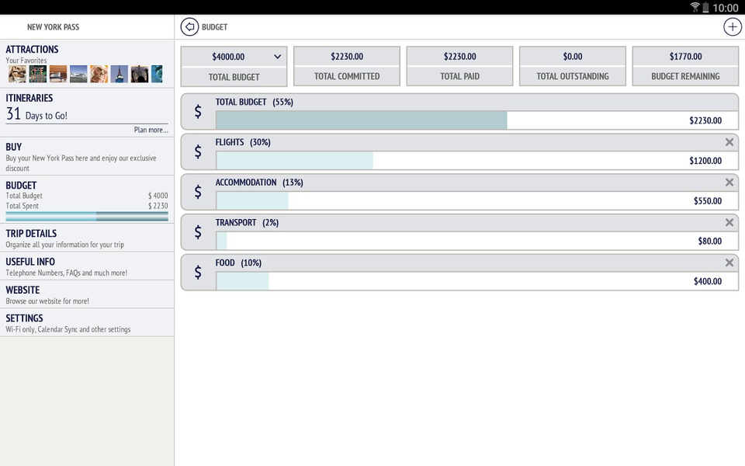The width and height of the screenshot is (745, 466).
Task: Tap the Budget Remaining tile
Action: [685, 66]
